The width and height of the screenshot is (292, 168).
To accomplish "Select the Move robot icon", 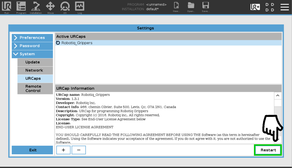I will 50,7.
